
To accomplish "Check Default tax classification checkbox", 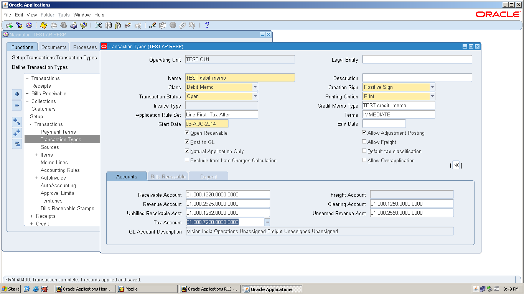I will 364,151.
